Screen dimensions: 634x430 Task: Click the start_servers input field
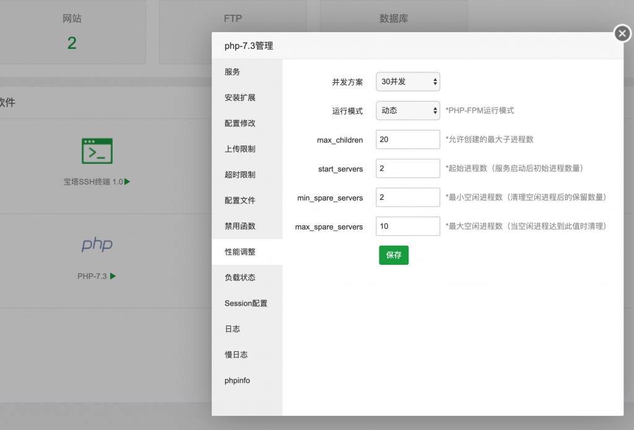[407, 168]
